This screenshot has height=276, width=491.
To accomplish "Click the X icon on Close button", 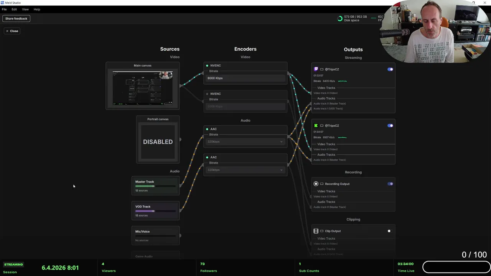I will click(x=7, y=31).
